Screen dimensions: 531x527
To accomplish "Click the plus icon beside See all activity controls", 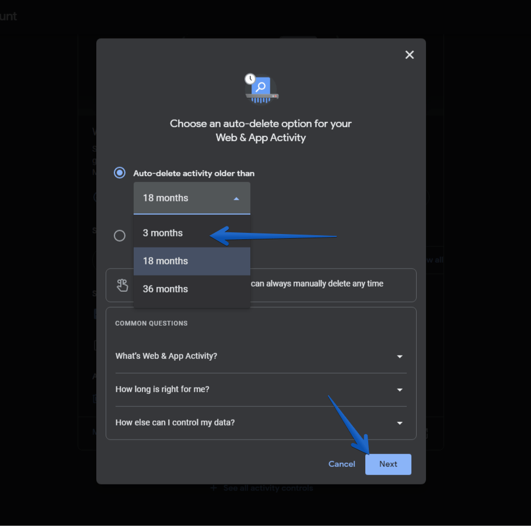I will coord(214,488).
